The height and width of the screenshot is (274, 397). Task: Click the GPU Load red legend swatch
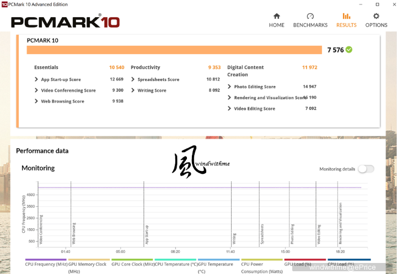tap(305, 260)
